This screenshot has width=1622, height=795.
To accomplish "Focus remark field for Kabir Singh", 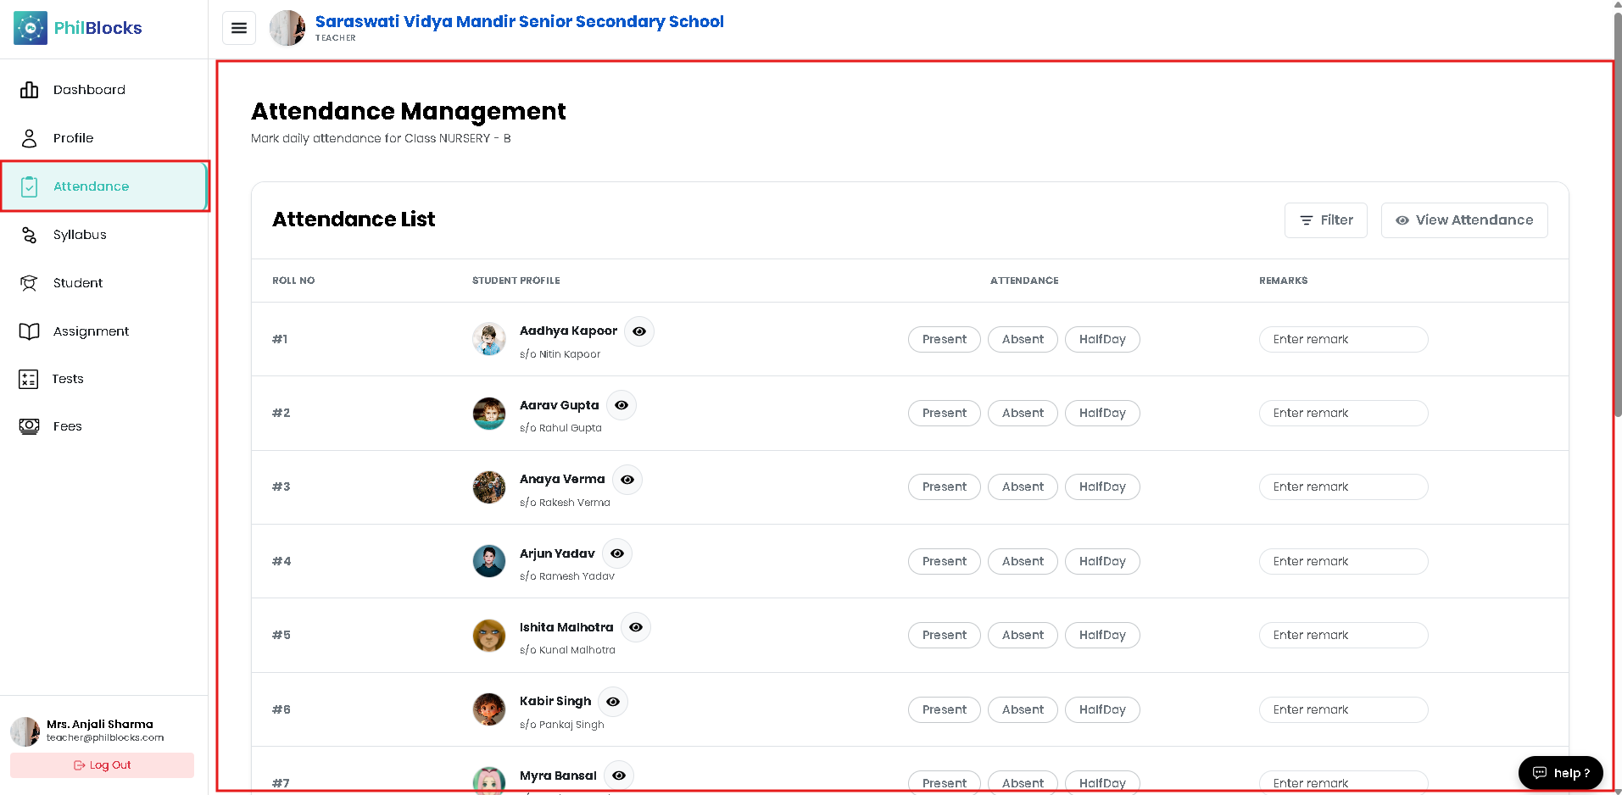I will click(1343, 709).
